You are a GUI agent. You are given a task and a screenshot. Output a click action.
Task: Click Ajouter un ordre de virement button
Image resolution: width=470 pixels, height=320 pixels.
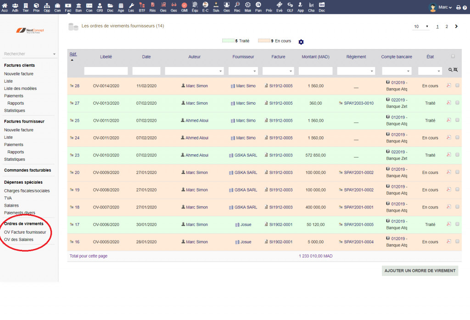coord(420,270)
